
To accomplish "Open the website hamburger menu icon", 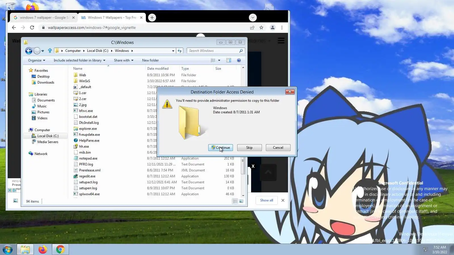I will tap(281, 41).
